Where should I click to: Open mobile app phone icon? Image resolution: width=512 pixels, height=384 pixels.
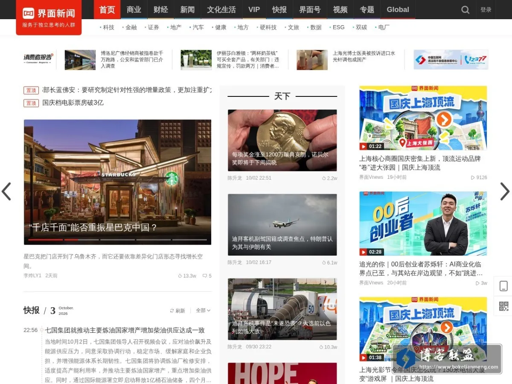[503, 286]
